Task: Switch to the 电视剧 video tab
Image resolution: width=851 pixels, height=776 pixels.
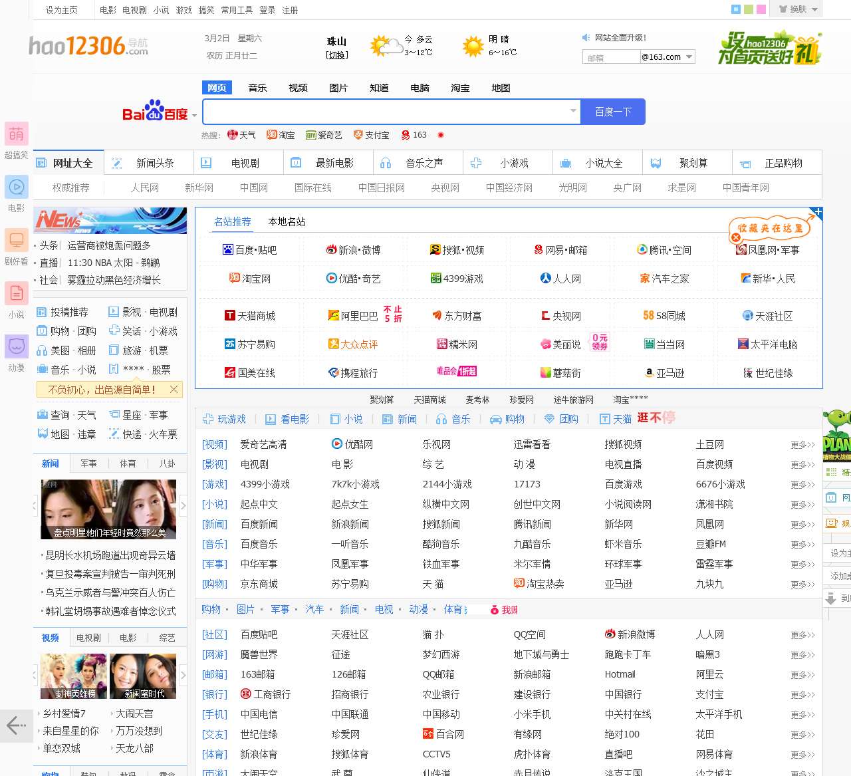Action: point(88,638)
